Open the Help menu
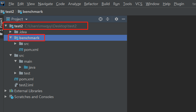 [167, 4]
